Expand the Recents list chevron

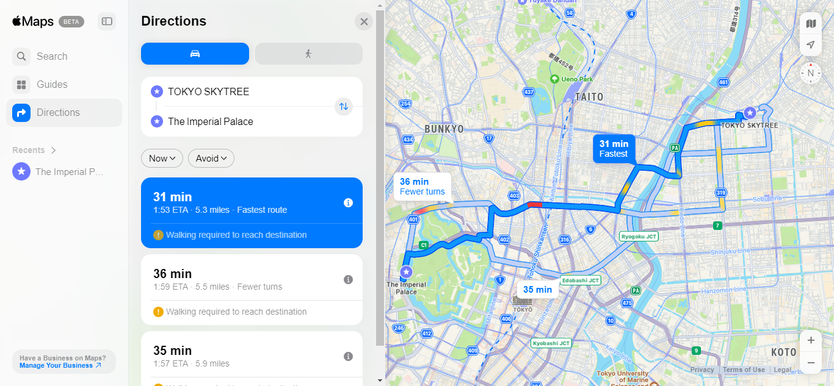(54, 150)
